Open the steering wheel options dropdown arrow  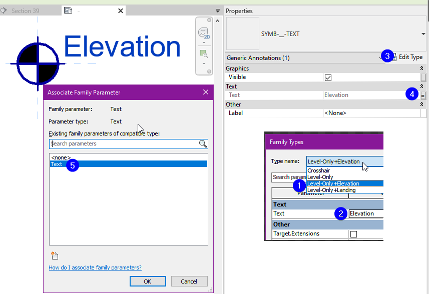pos(204,42)
